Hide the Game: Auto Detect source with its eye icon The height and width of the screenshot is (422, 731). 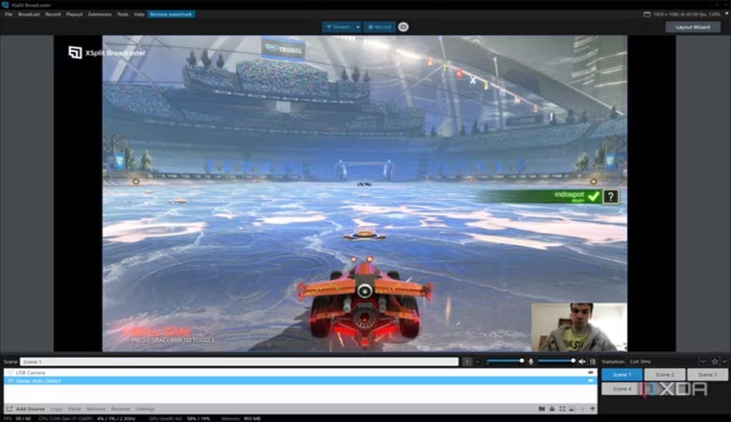click(591, 381)
